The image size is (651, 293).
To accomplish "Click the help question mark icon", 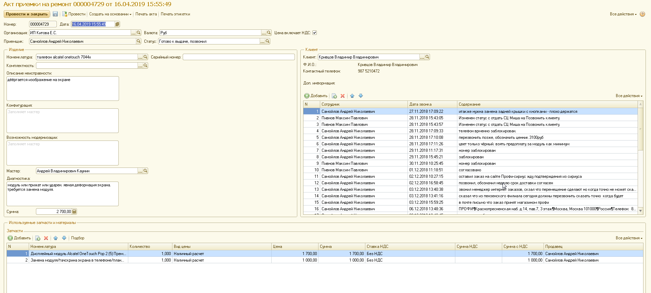I will [642, 14].
